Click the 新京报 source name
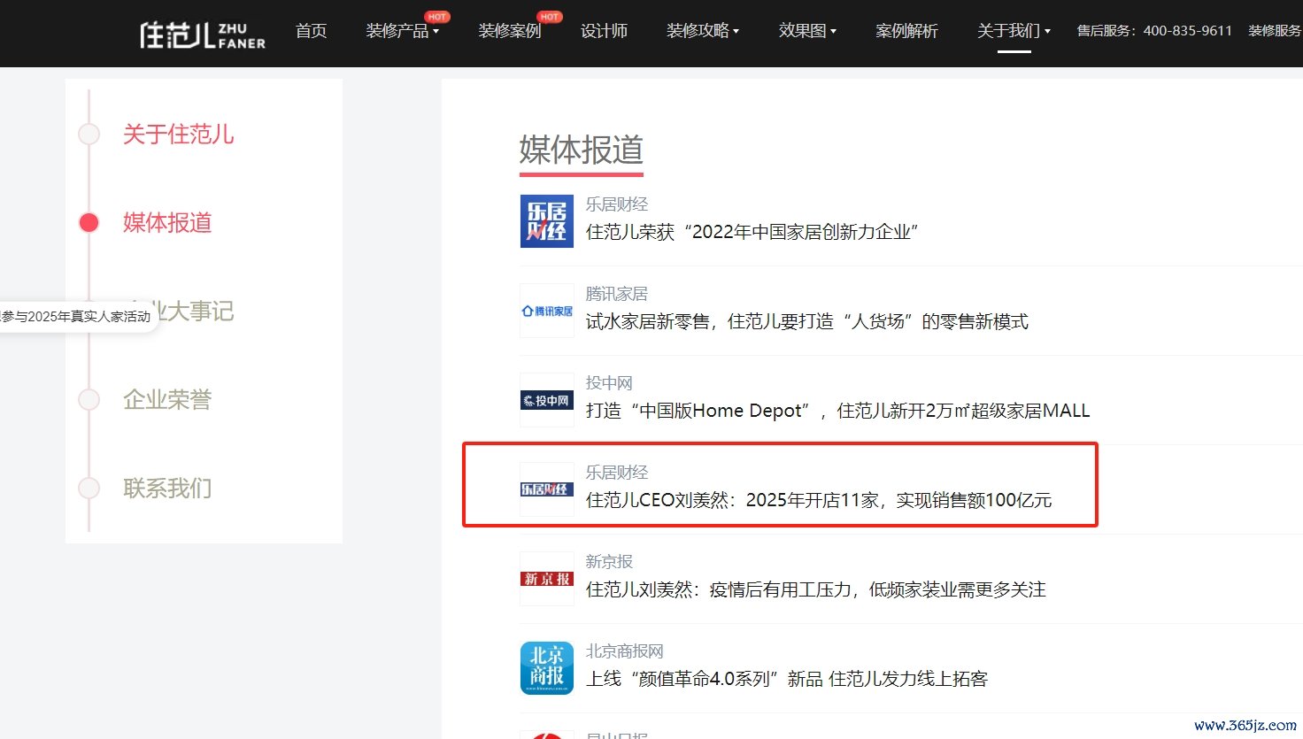1303x739 pixels. tap(609, 562)
